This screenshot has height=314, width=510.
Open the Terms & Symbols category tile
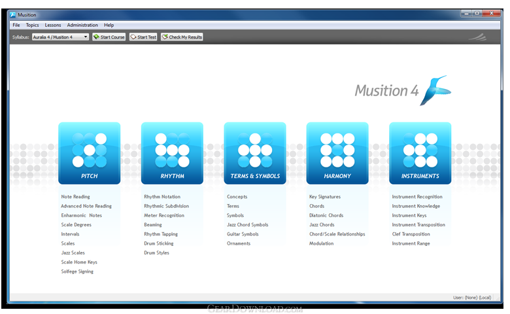click(x=255, y=153)
